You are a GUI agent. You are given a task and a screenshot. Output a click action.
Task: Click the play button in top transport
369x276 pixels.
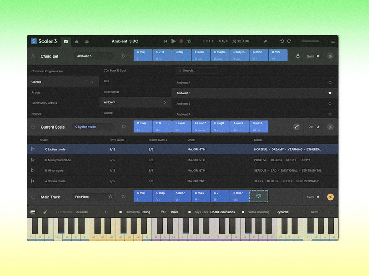[173, 41]
